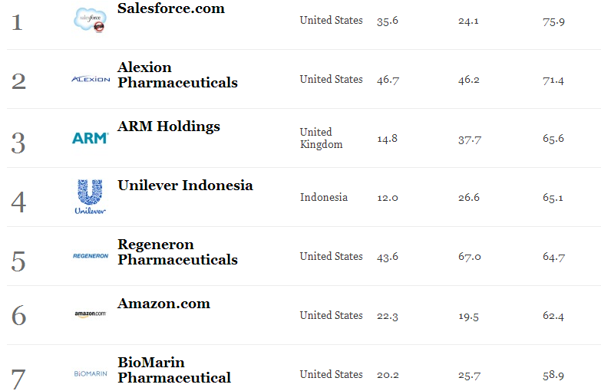Viewport: 601px width, 391px height.
Task: Click the 67.0 value for Regeneron
Action: pyautogui.click(x=469, y=257)
